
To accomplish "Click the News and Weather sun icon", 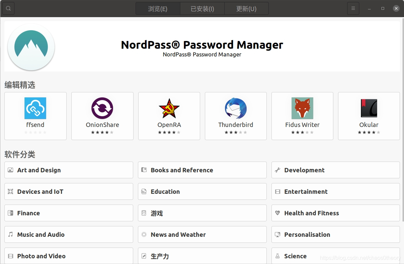I will tap(144, 234).
